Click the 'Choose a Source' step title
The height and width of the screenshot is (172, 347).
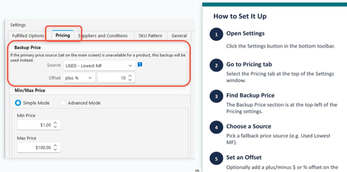pyautogui.click(x=248, y=126)
